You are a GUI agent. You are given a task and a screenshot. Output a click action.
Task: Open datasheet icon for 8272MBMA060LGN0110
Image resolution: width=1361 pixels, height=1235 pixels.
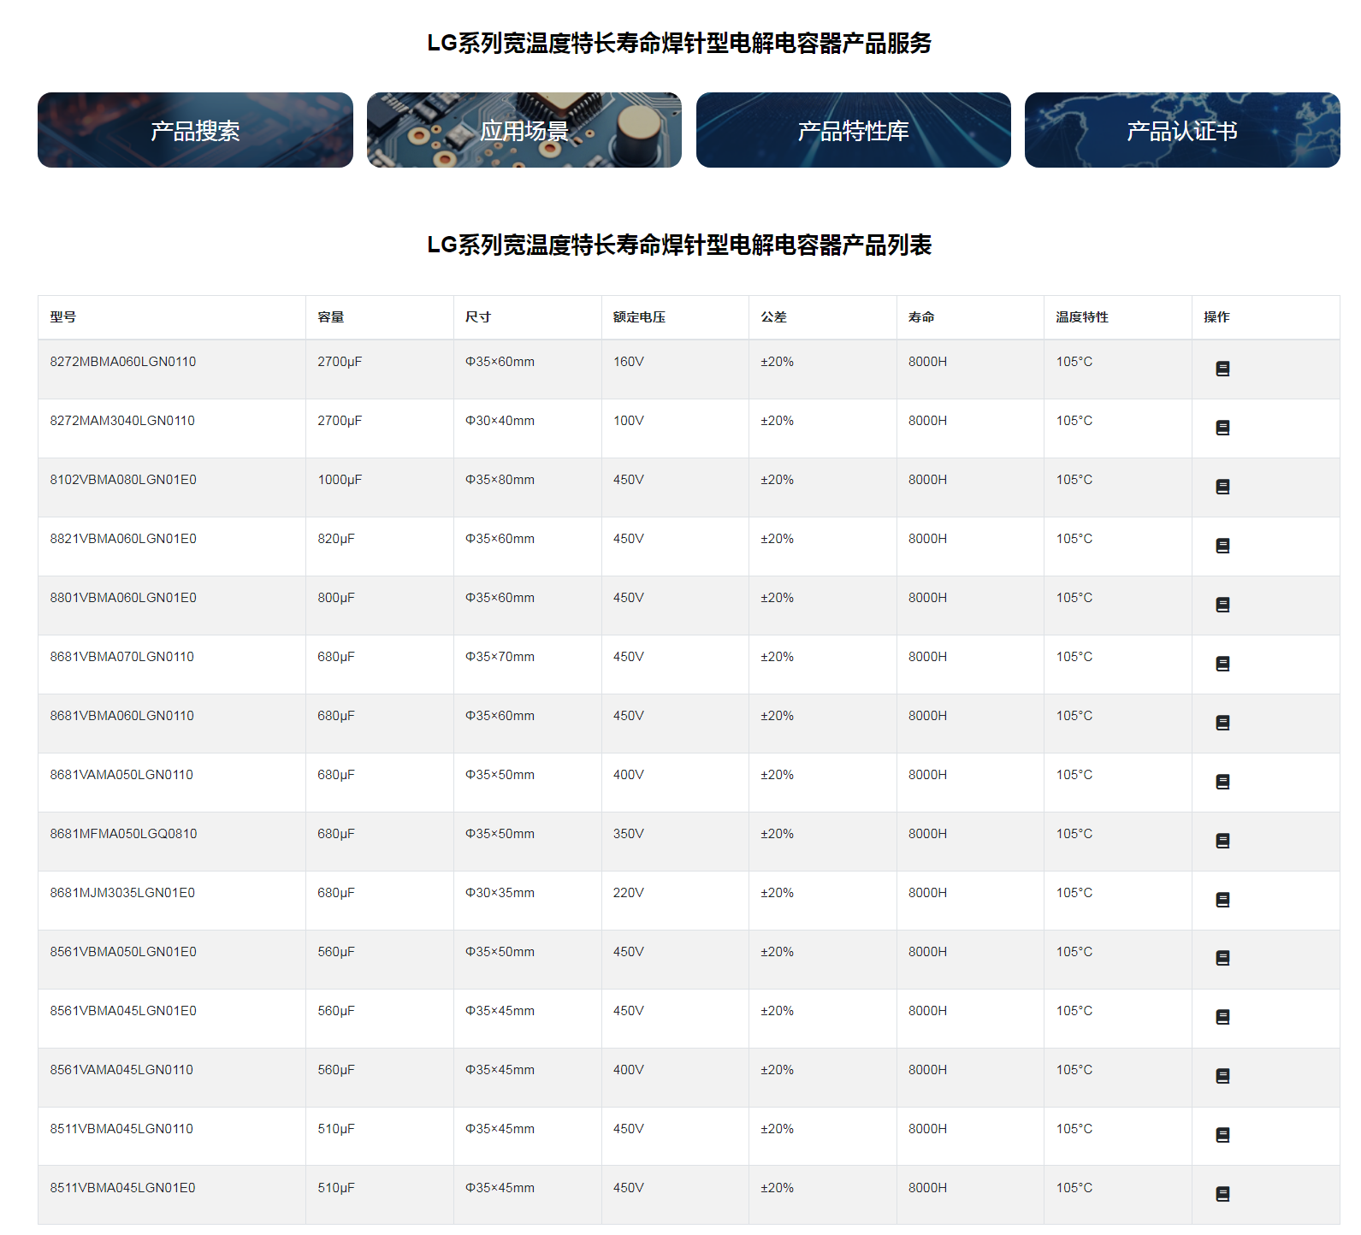1222,369
